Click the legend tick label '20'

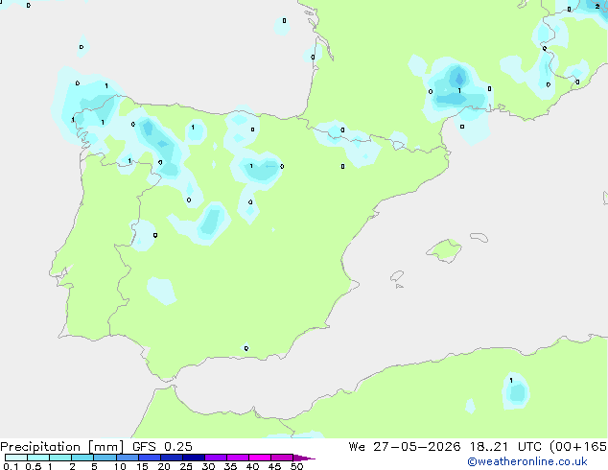[x=164, y=466]
